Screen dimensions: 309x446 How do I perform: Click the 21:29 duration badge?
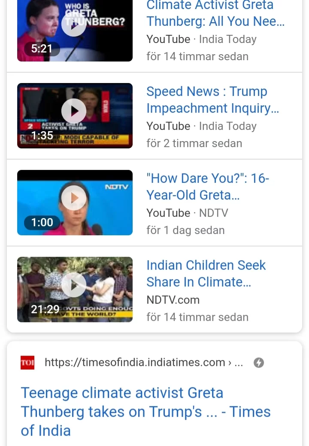coord(45,309)
